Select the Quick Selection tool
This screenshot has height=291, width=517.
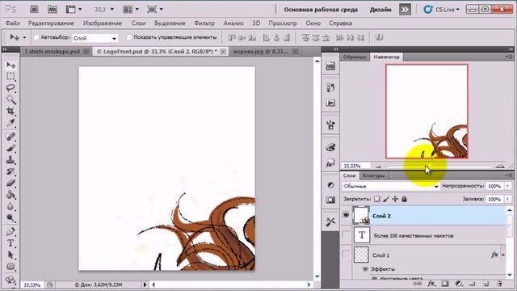click(11, 99)
